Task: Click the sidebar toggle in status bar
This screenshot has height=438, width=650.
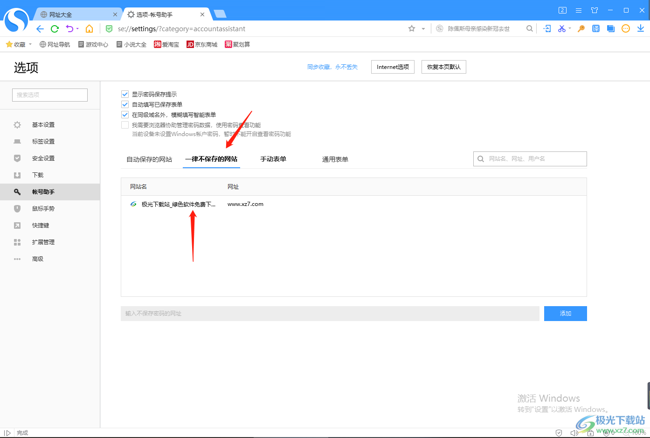Action: (7, 433)
